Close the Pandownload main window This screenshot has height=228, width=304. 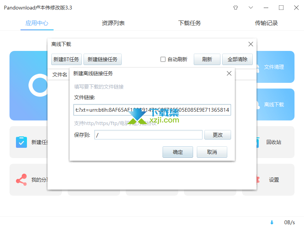click(x=296, y=8)
